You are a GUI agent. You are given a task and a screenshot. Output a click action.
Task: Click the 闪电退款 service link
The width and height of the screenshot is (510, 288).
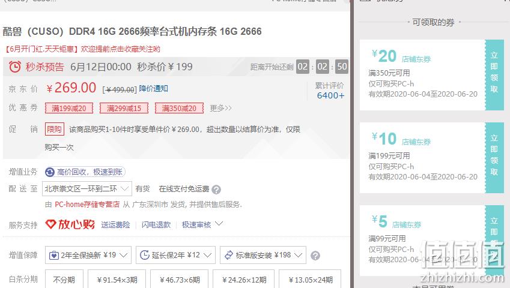click(156, 224)
